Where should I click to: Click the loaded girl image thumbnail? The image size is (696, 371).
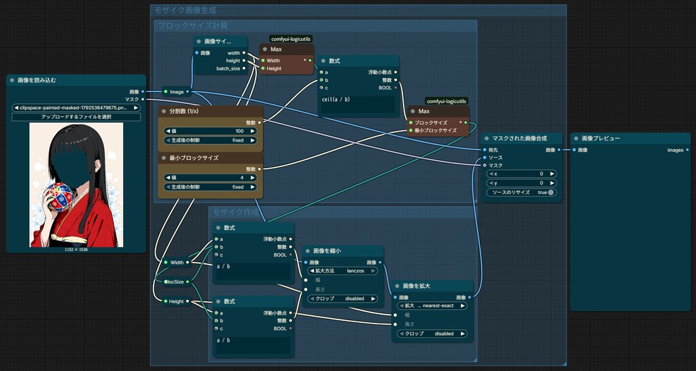(76, 185)
